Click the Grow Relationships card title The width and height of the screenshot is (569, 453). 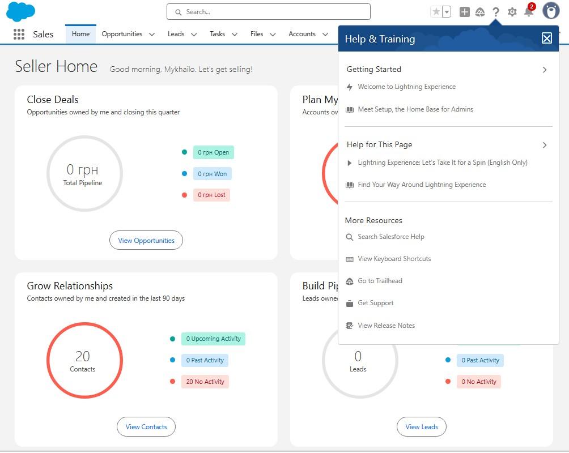pyautogui.click(x=70, y=286)
